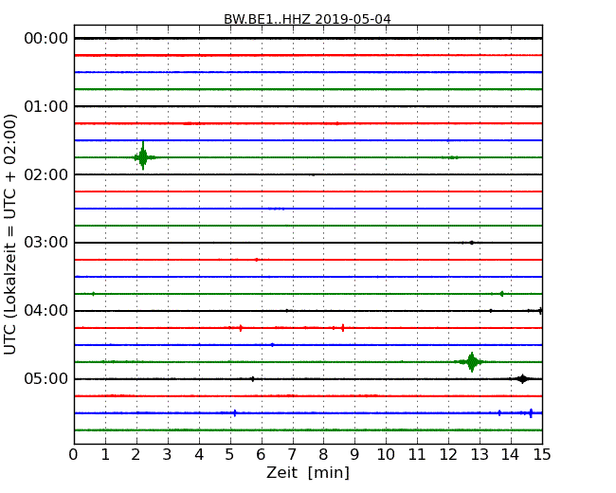Click the 05:00 y-axis time label
Viewport: 616px width, 493px height.
tap(46, 378)
